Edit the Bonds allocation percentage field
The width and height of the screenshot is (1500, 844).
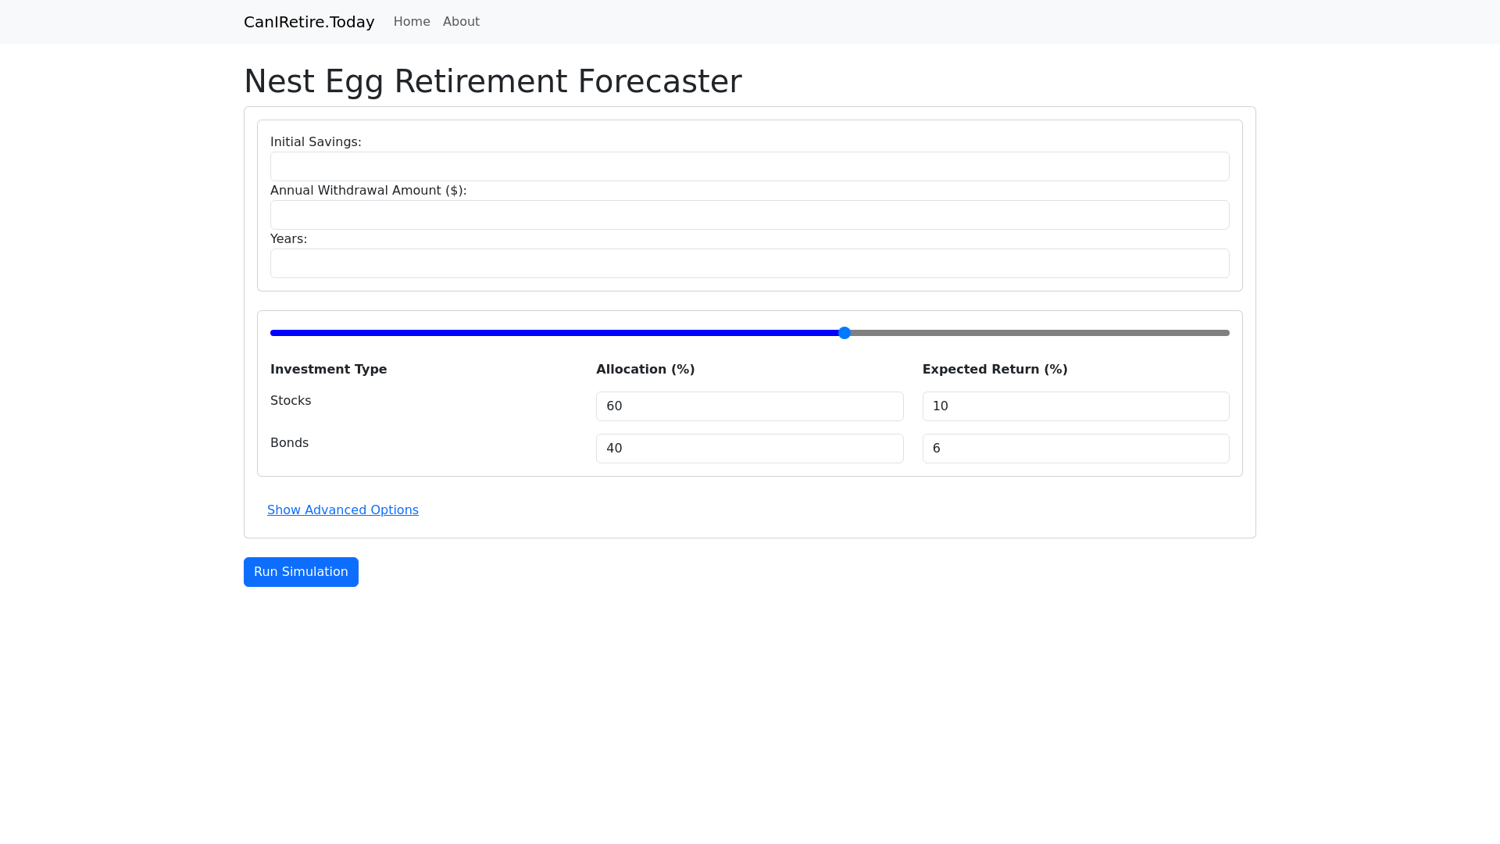coord(749,449)
